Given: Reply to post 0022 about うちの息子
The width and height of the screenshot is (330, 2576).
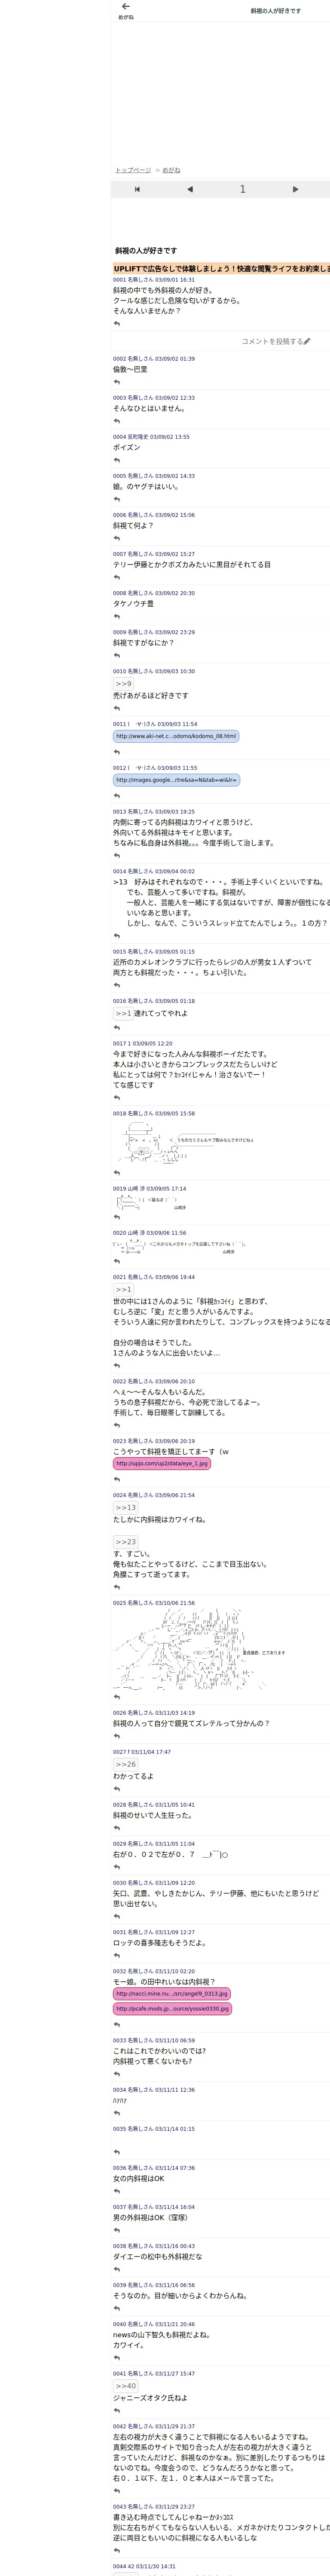Looking at the screenshot, I should pyautogui.click(x=117, y=1425).
